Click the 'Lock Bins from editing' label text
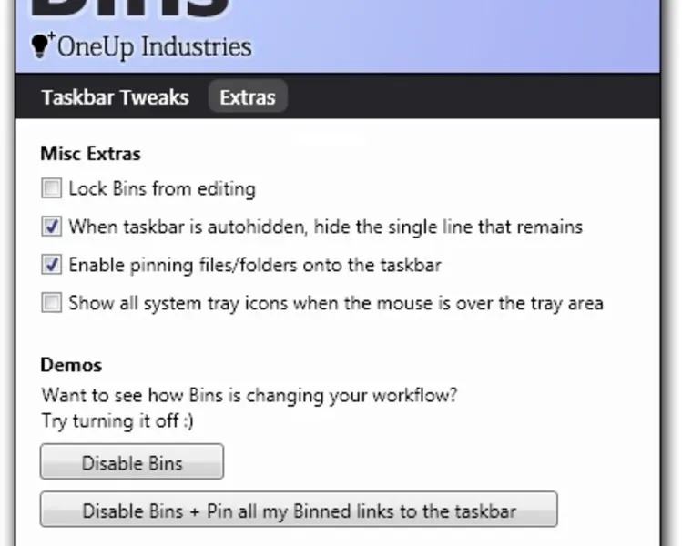The width and height of the screenshot is (682, 546). pyautogui.click(x=162, y=189)
